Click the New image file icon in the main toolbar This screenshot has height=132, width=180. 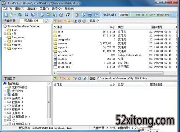tap(6, 15)
